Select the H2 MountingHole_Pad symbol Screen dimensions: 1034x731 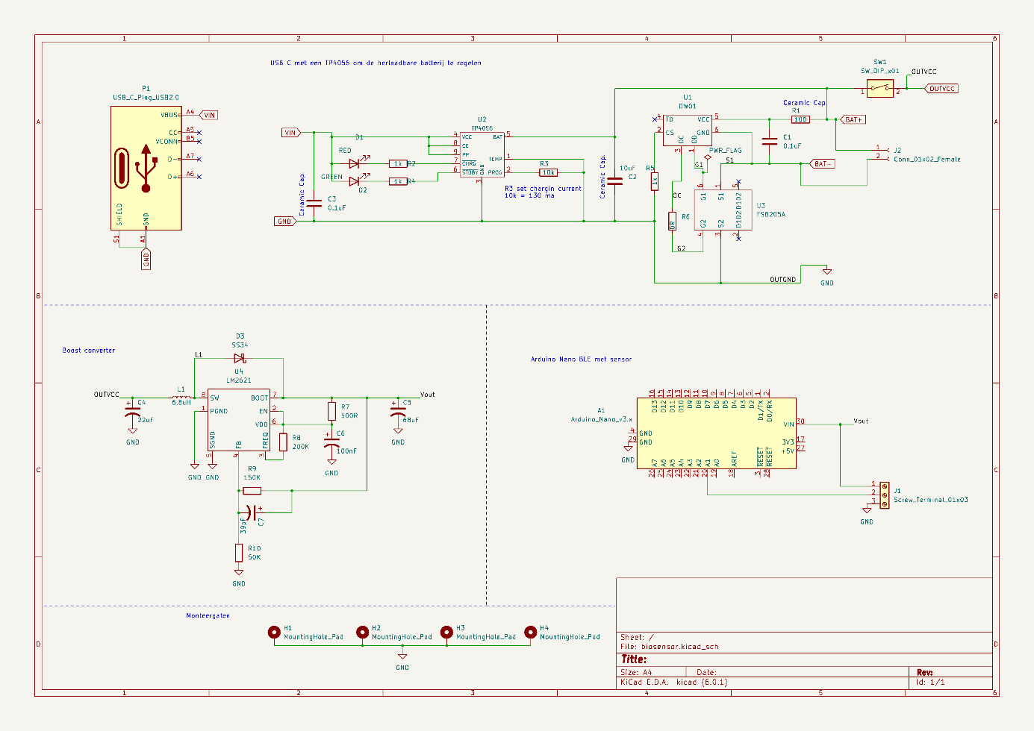362,633
